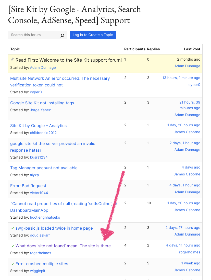Screen dimensions: 211x280
Task: Open douglaskarr author profile
Action: pos(40,236)
